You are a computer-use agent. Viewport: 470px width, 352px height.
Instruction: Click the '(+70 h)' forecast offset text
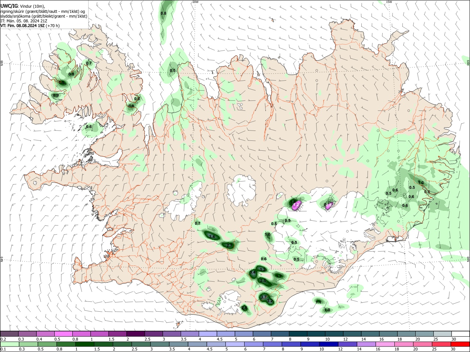[53, 26]
